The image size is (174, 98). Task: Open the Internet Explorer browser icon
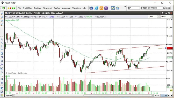pyautogui.click(x=96, y=8)
